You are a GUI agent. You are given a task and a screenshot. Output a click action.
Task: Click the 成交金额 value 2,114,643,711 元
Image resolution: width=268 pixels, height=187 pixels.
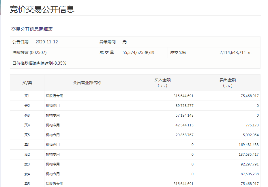point(235,53)
